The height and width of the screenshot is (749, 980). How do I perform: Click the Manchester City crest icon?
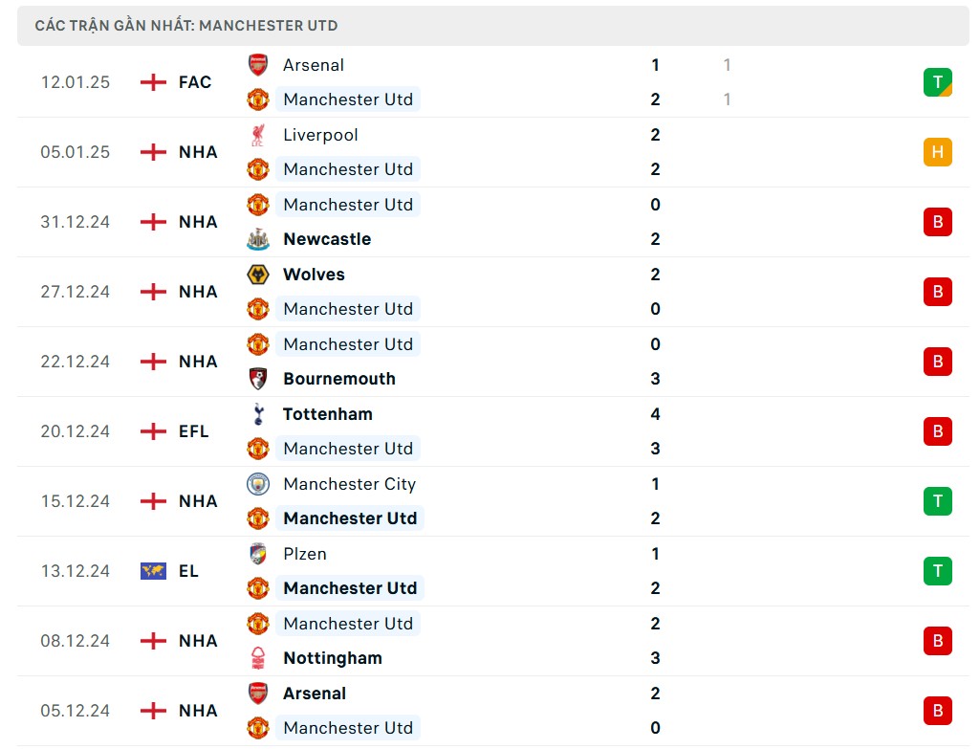258,484
